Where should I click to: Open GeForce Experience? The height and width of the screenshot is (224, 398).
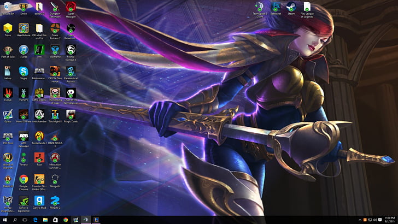(24, 204)
